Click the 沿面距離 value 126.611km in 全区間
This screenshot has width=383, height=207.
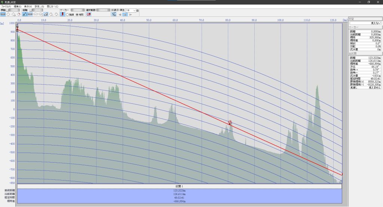point(374,61)
